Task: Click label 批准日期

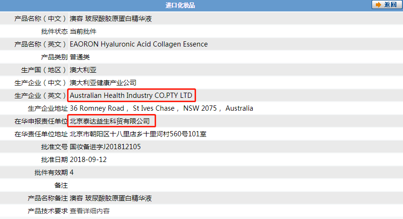Action: click(55, 160)
